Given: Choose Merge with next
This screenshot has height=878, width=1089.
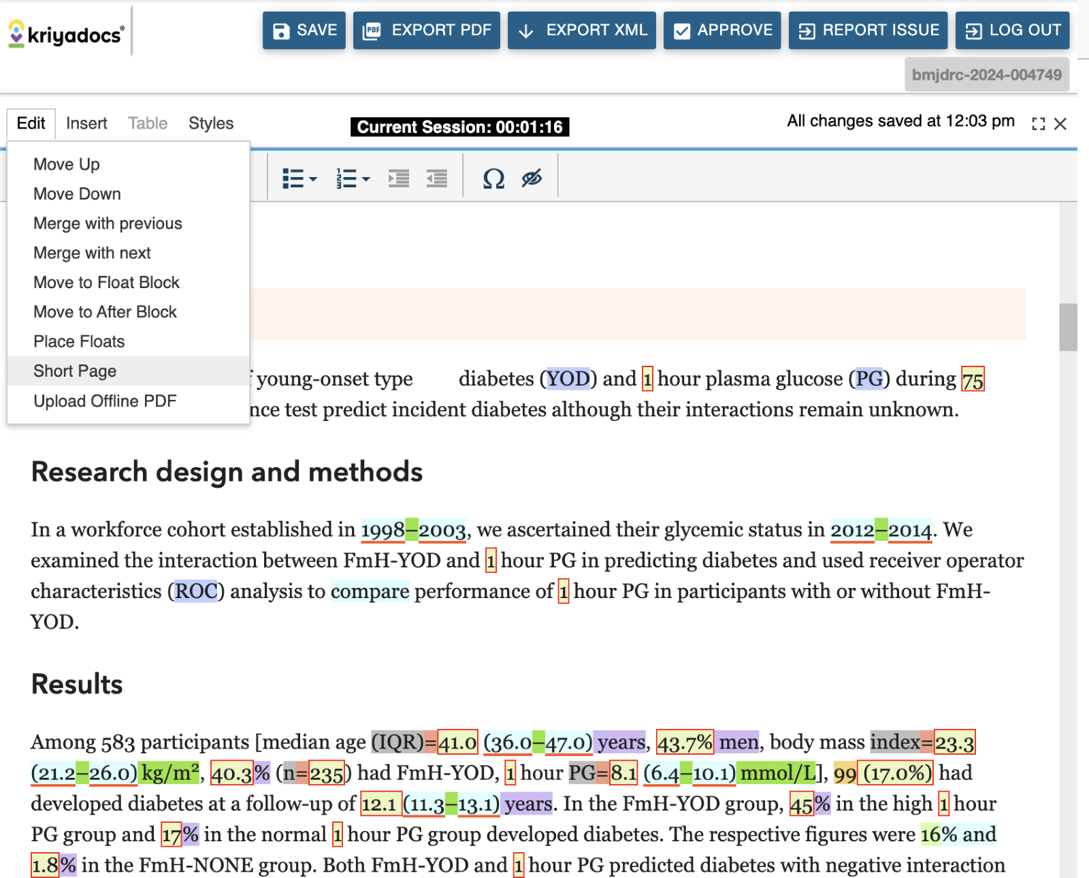Looking at the screenshot, I should click(129, 253).
